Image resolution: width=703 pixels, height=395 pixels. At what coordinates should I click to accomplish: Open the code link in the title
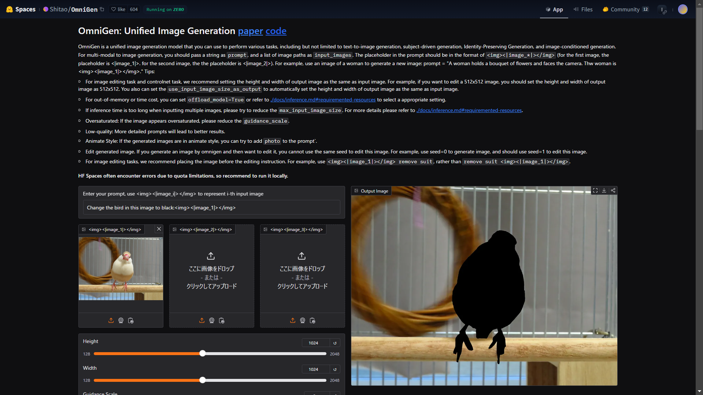[276, 31]
